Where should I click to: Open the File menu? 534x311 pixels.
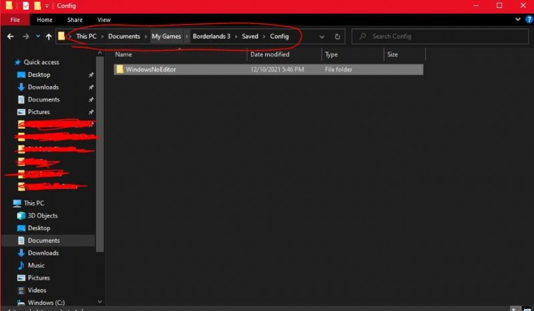point(15,20)
